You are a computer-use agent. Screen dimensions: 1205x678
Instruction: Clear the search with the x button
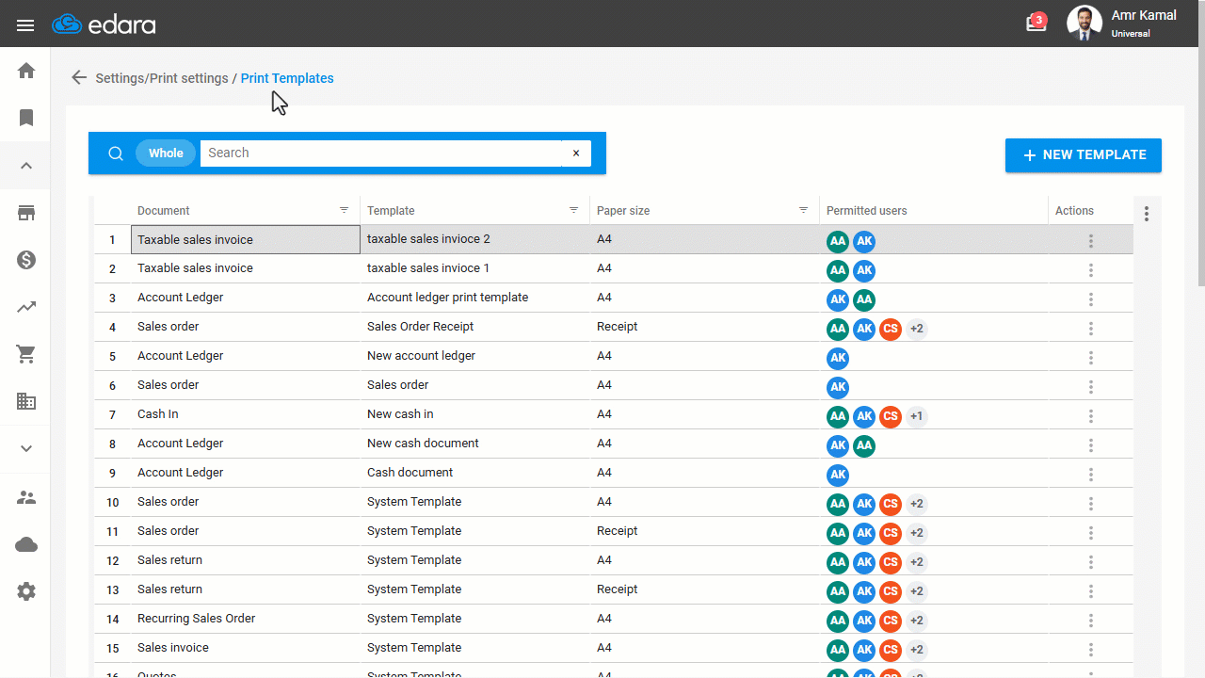(576, 153)
